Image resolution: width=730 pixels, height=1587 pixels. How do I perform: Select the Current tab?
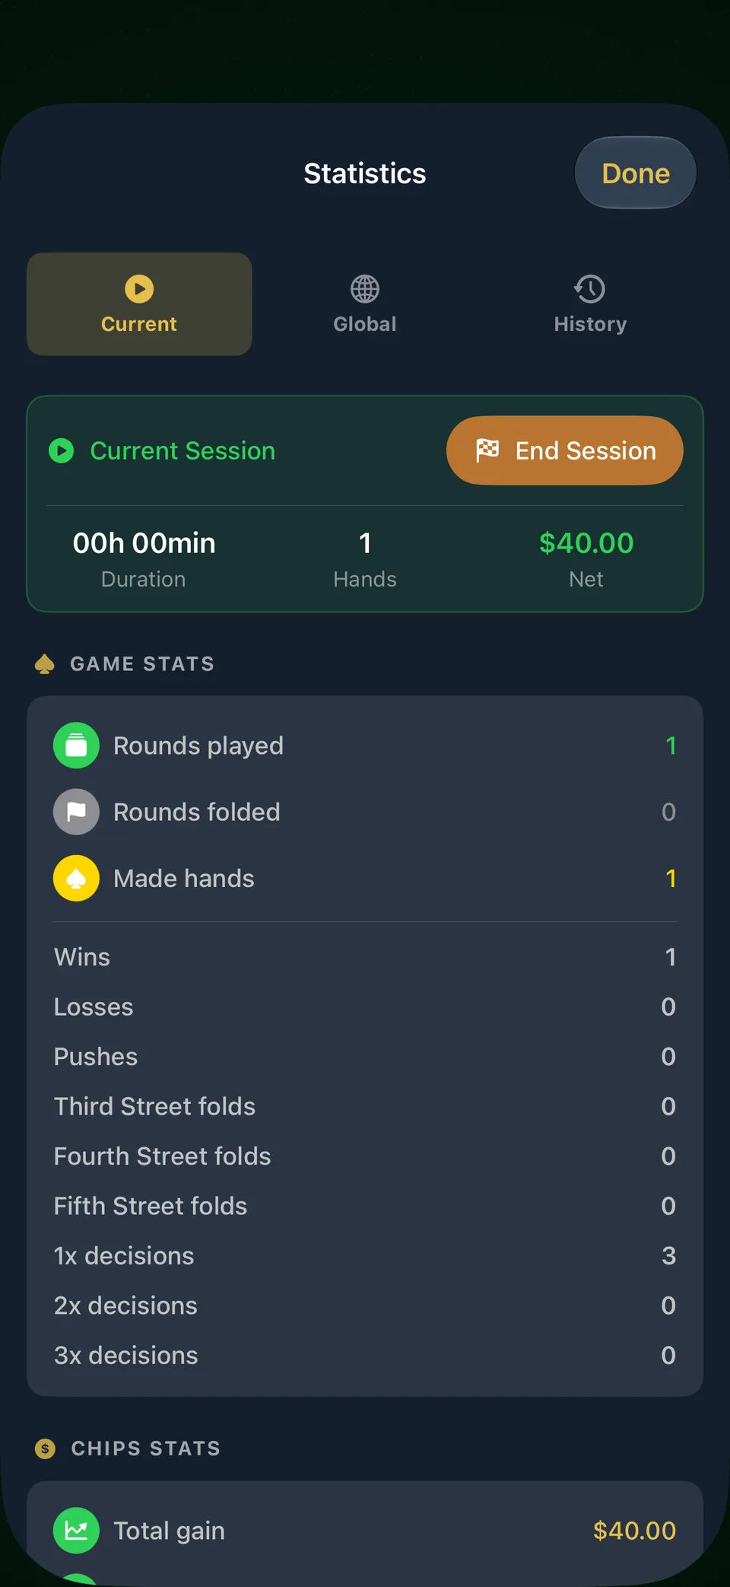[x=139, y=304]
